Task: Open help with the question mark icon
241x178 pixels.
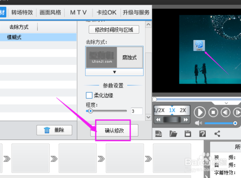Action: 202,134
